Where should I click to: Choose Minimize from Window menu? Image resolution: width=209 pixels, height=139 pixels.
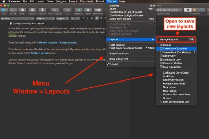(x=131, y=6)
